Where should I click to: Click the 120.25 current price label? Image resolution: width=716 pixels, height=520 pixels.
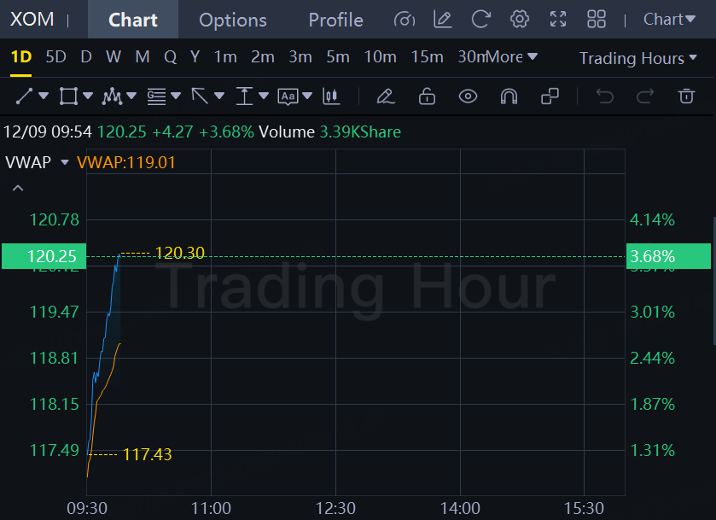click(x=52, y=256)
